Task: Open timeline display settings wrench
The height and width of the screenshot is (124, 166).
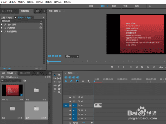Action: click(x=88, y=81)
